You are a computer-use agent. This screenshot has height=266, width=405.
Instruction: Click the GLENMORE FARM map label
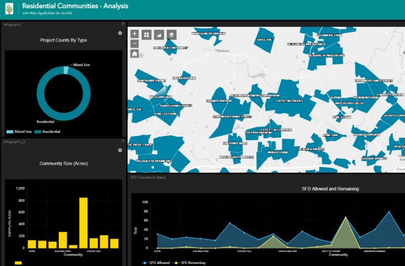click(330, 35)
